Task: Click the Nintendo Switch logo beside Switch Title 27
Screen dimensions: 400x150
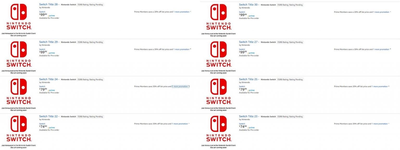Action: point(218,54)
